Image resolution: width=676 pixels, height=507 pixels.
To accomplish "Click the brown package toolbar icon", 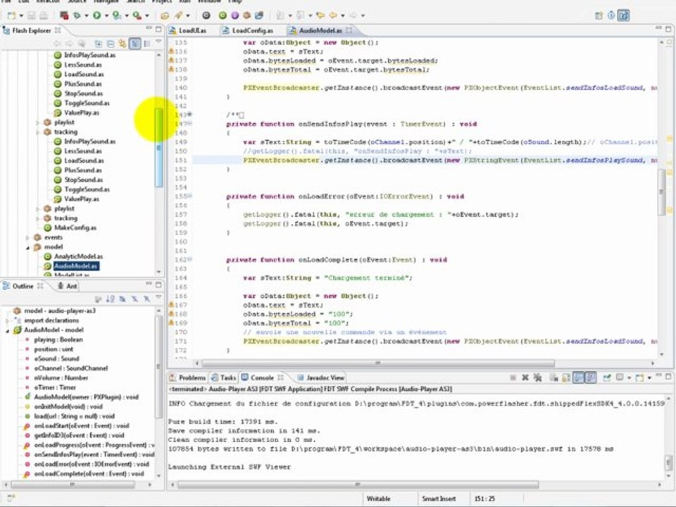I will click(246, 15).
